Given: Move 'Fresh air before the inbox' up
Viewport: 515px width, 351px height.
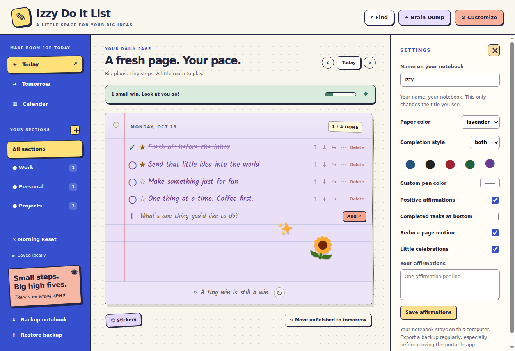Looking at the screenshot, I should 315,147.
